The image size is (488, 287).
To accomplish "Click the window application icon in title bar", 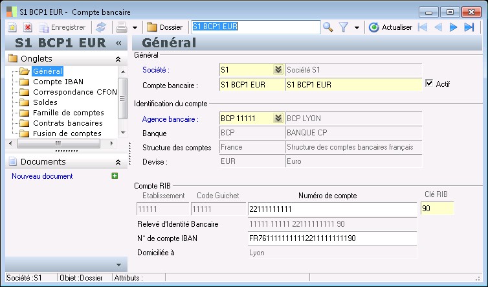I will (x=12, y=12).
